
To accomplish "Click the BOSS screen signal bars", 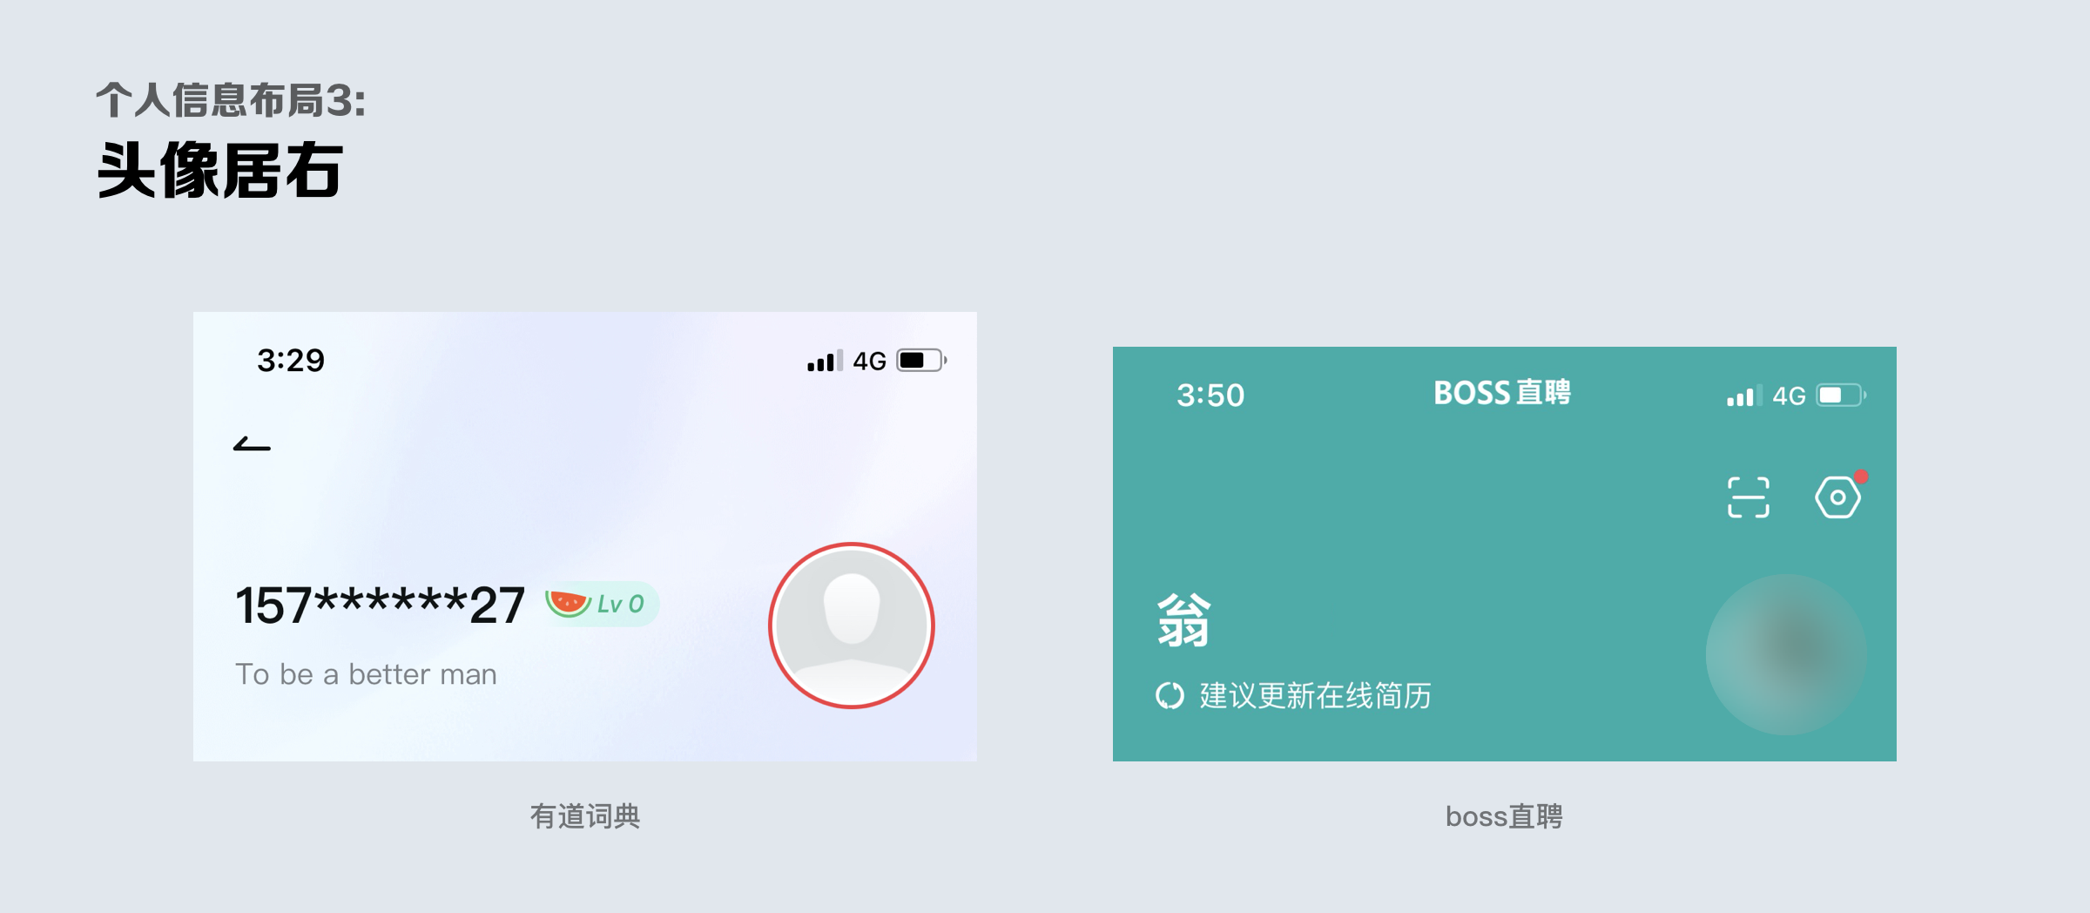I will [1744, 396].
